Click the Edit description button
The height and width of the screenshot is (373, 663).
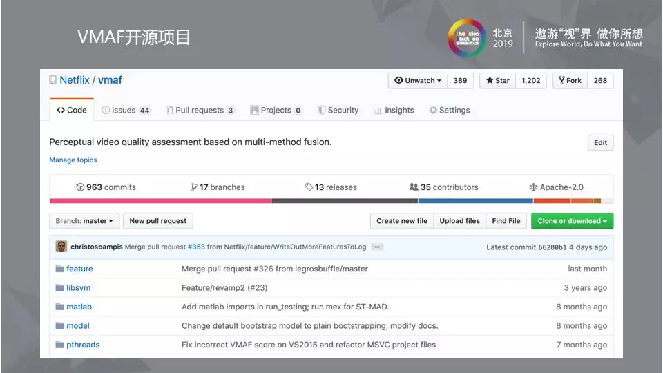point(600,142)
